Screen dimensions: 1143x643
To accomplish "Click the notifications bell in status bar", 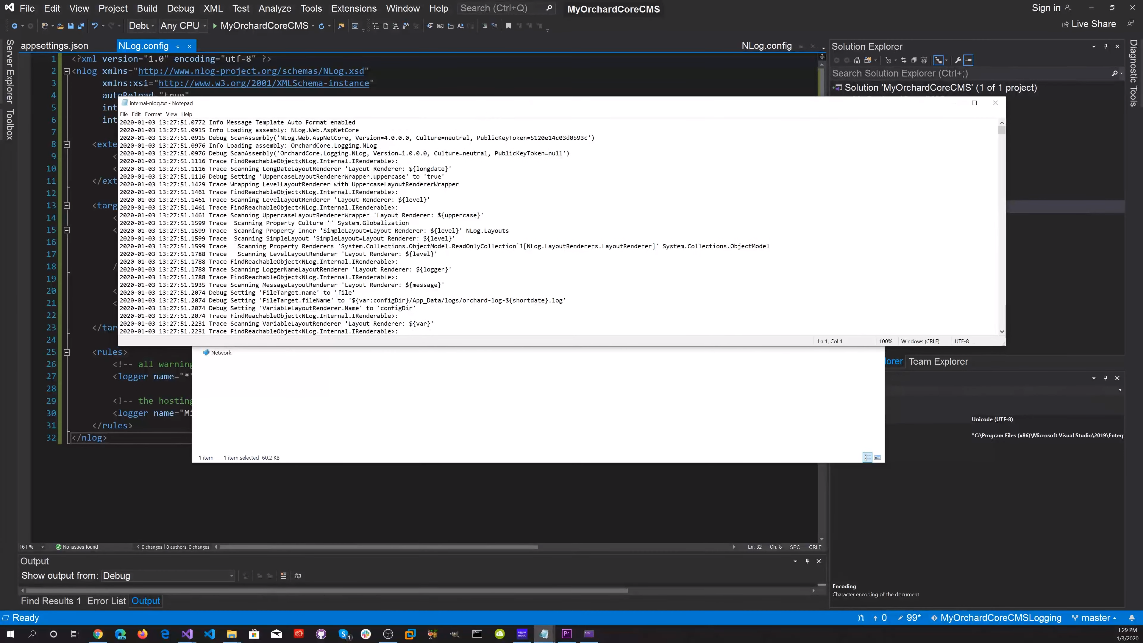I will [x=1132, y=618].
